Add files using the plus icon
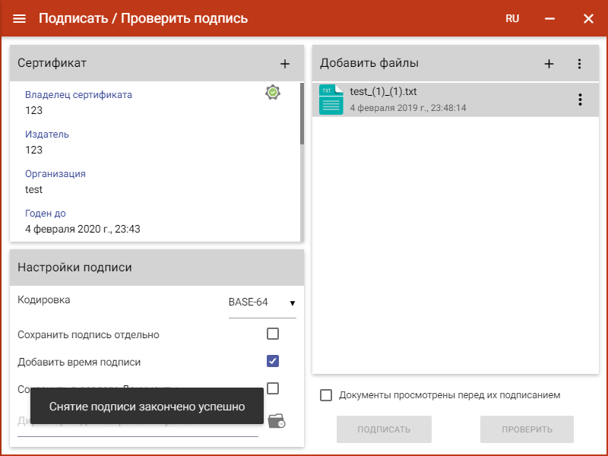This screenshot has height=456, width=608. [x=549, y=64]
